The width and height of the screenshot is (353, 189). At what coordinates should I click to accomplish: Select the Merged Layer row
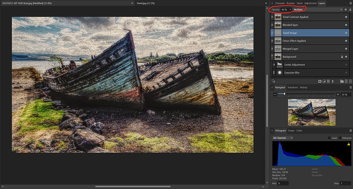point(310,49)
